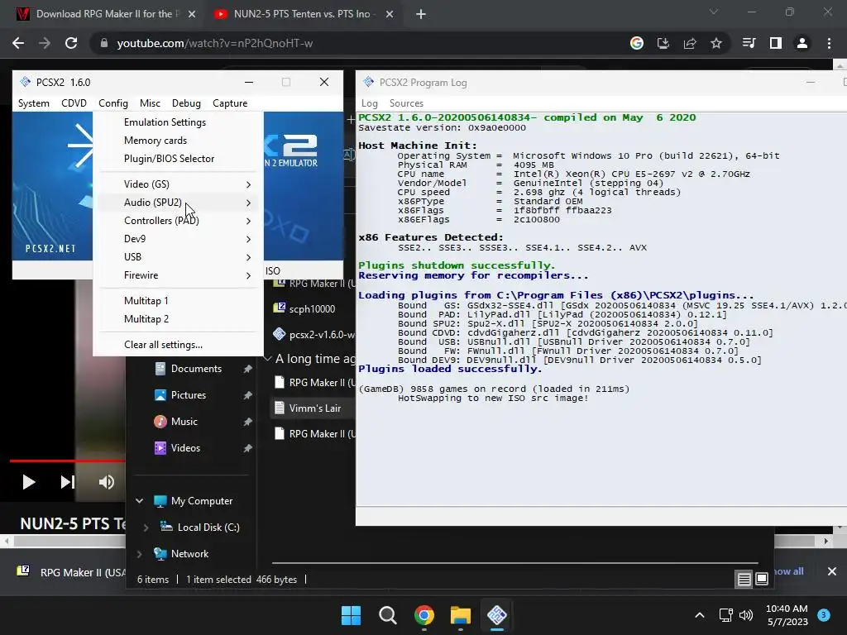Screen dimensions: 847x635
Task: Switch File Explorer to large icons view
Action: [x=762, y=580]
